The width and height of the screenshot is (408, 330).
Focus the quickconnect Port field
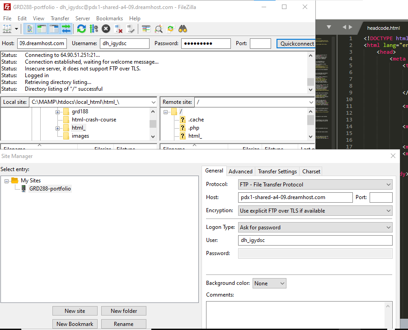pyautogui.click(x=260, y=43)
